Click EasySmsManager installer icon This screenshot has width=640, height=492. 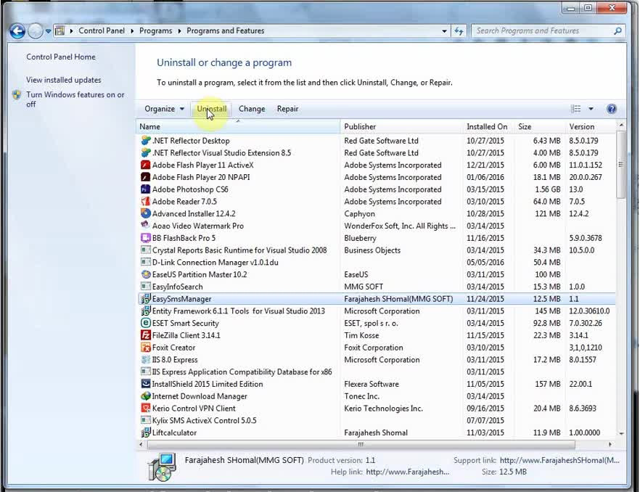(145, 299)
